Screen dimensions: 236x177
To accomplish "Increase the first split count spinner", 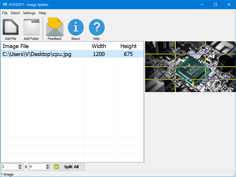I will click(x=20, y=165).
